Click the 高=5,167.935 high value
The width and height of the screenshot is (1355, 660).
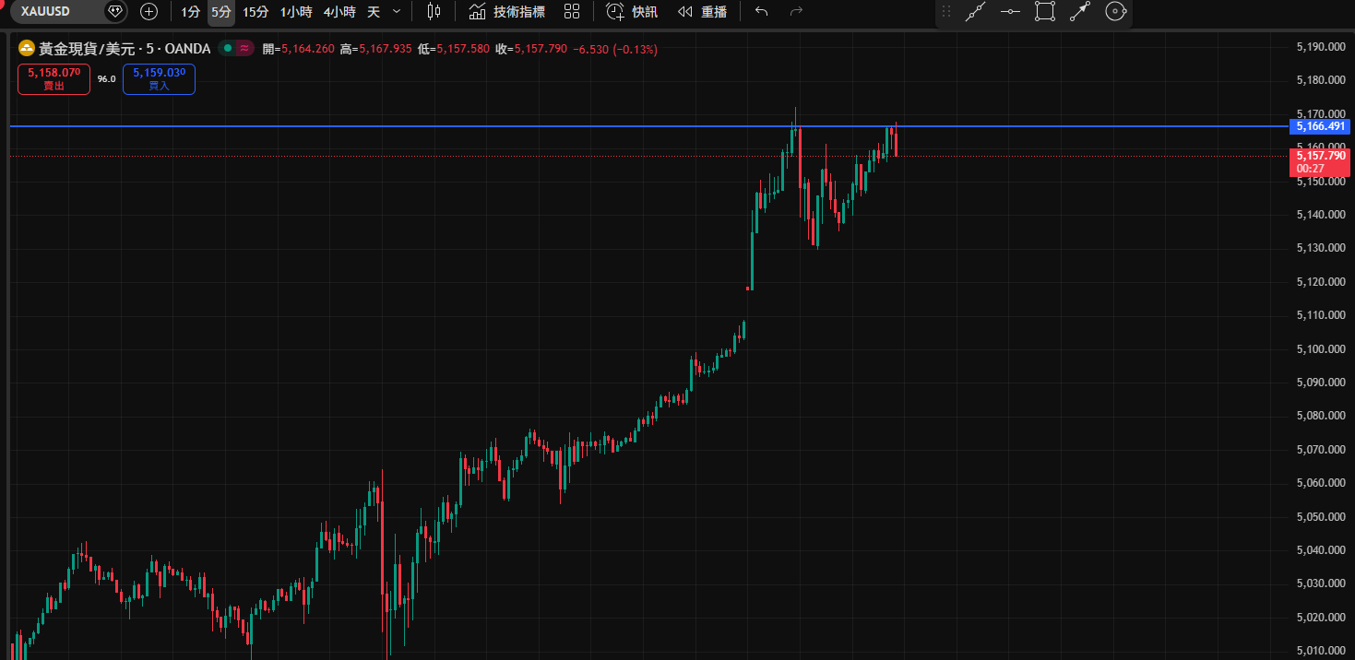pos(375,49)
